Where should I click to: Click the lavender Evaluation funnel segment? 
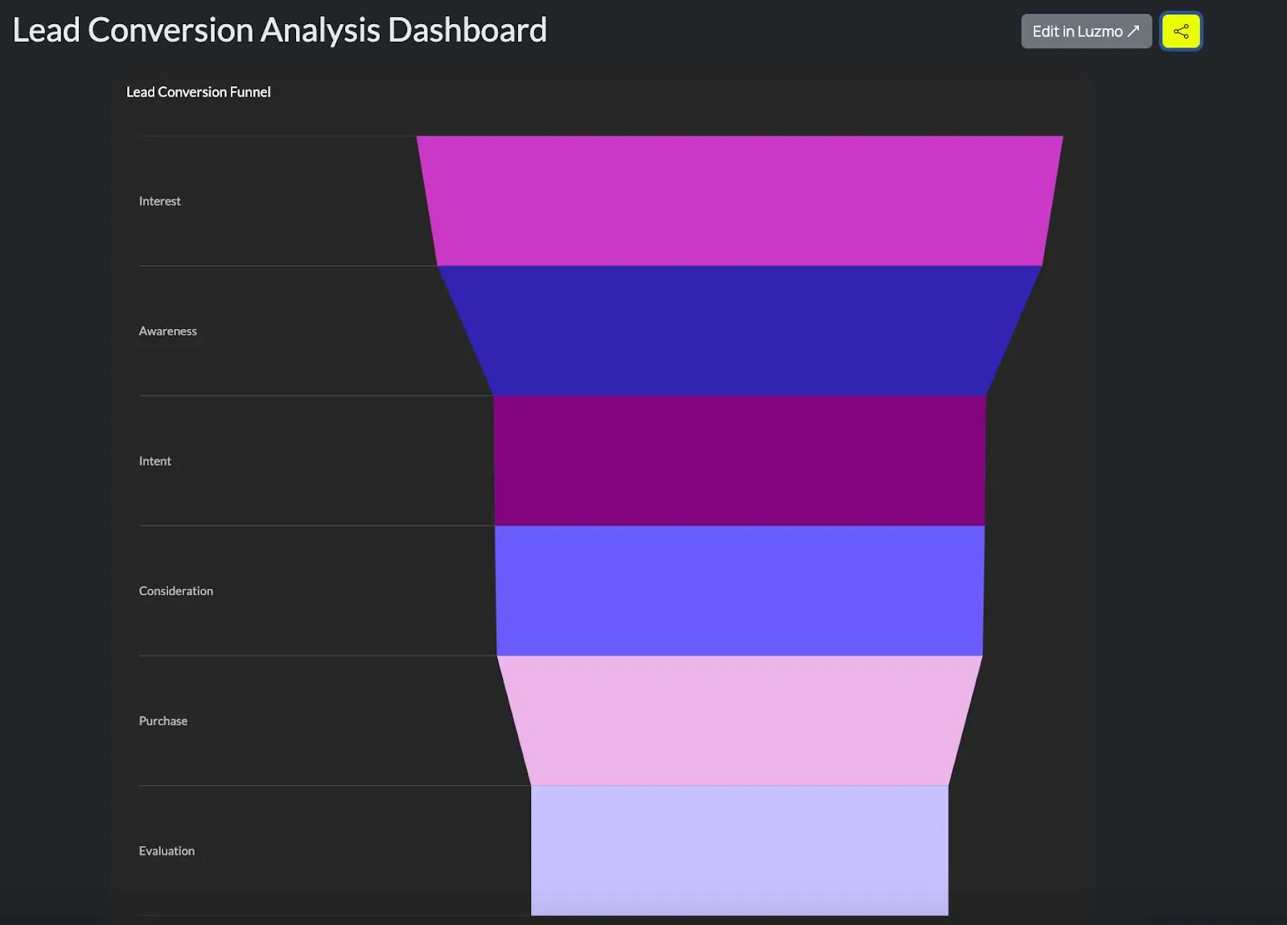coord(739,850)
